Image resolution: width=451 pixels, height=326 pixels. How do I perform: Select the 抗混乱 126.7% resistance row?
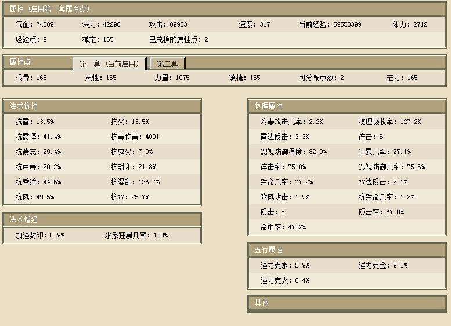coord(135,182)
